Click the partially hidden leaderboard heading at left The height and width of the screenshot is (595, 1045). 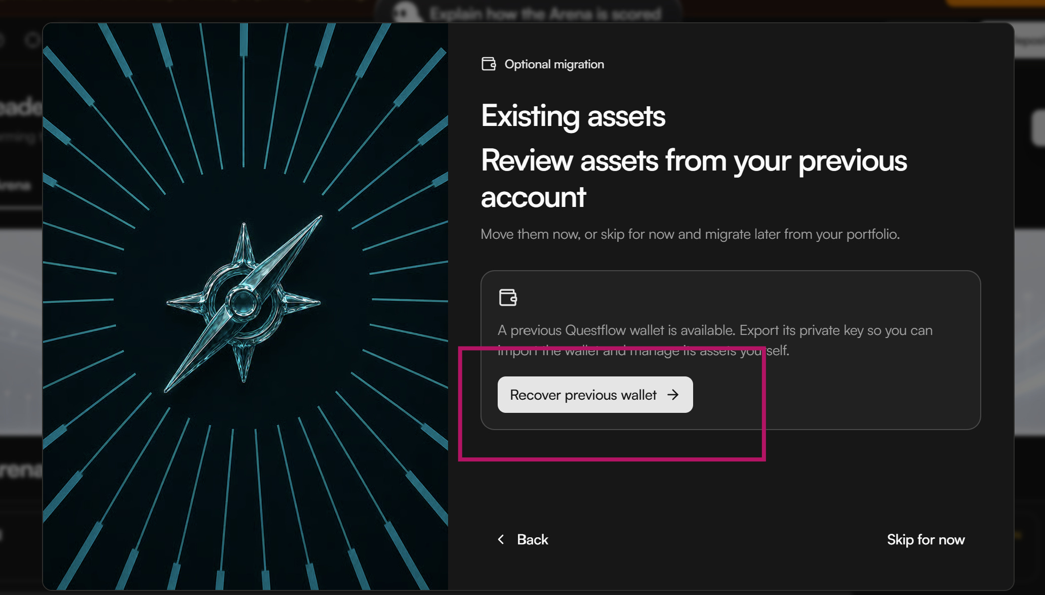click(x=20, y=107)
